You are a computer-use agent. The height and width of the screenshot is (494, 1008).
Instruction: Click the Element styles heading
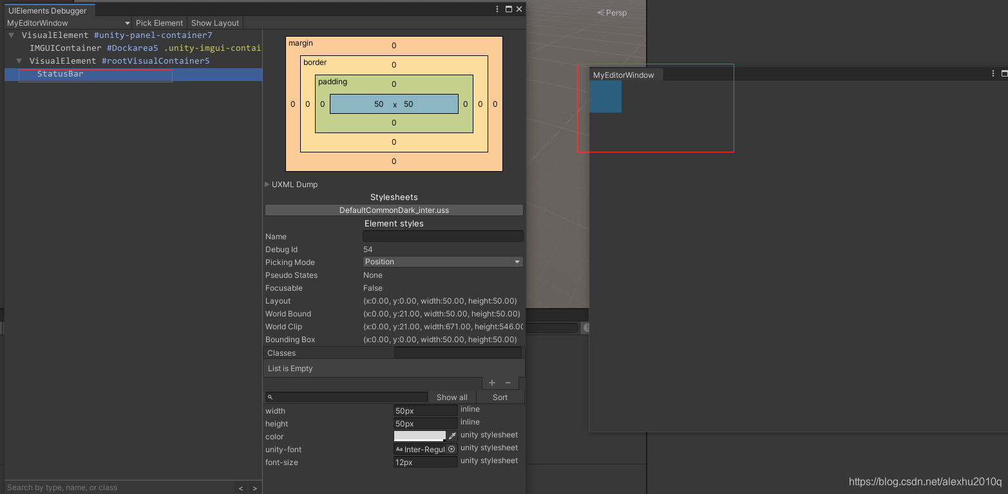coord(394,224)
